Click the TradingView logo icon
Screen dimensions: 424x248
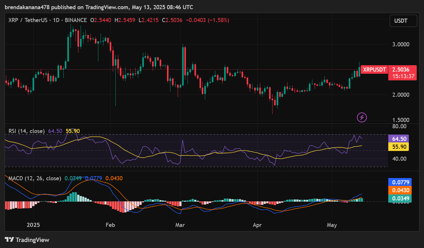coord(9,240)
